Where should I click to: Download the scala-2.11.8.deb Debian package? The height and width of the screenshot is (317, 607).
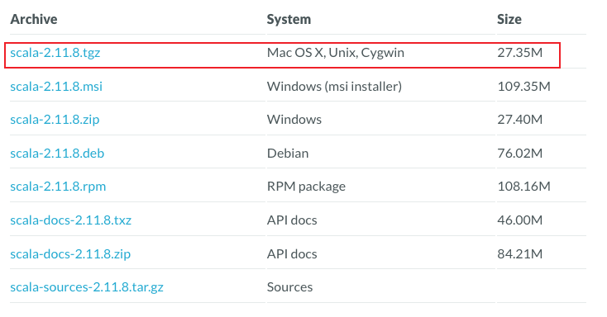57,154
